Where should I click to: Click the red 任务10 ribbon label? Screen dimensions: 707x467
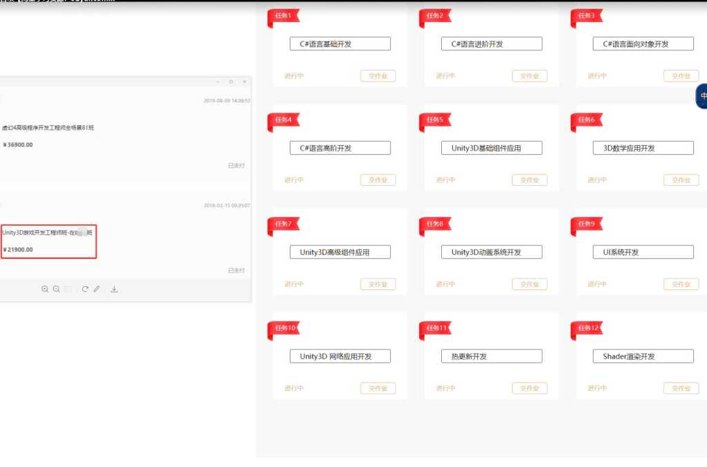click(284, 328)
